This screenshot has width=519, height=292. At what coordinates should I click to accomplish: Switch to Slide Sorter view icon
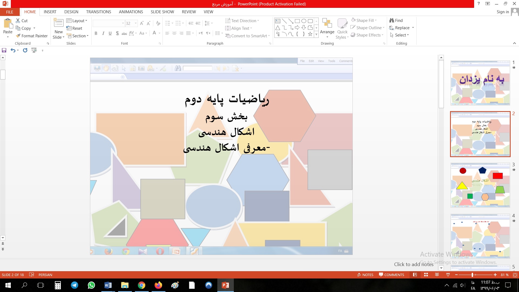click(x=426, y=275)
